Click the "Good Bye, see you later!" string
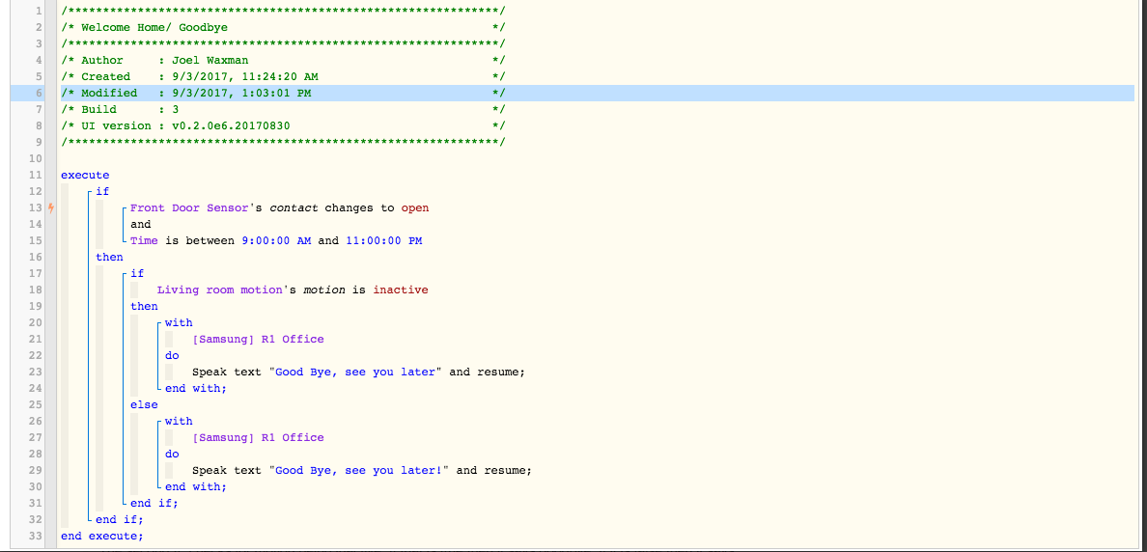The height and width of the screenshot is (552, 1147). 359,470
